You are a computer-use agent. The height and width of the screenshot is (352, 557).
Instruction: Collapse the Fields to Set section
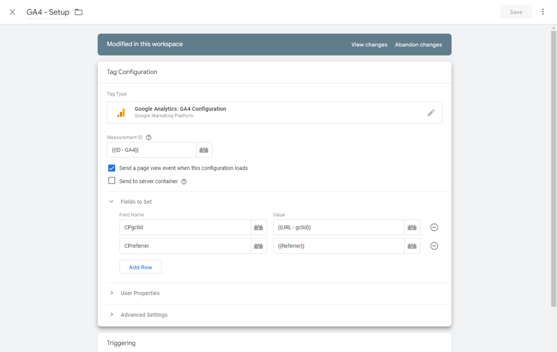click(112, 202)
